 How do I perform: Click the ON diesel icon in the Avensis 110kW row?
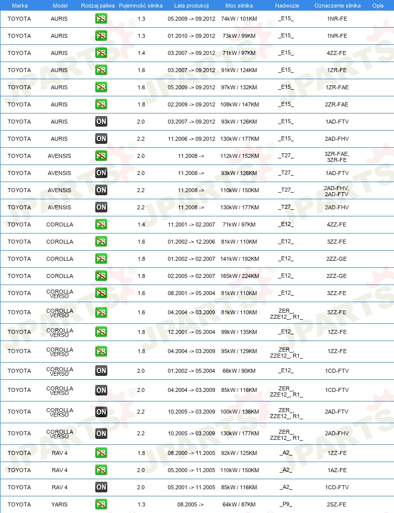101,190
